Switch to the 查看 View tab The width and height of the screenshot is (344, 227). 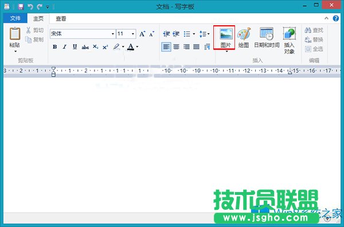pyautogui.click(x=61, y=18)
